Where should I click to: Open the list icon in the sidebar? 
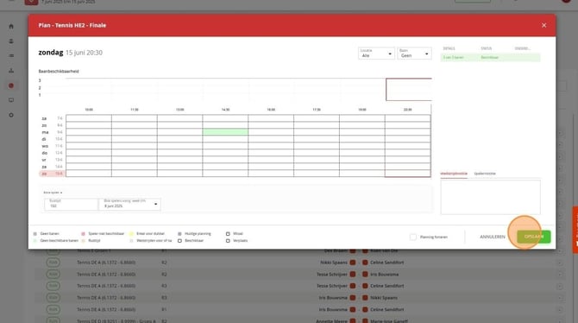coord(11,56)
